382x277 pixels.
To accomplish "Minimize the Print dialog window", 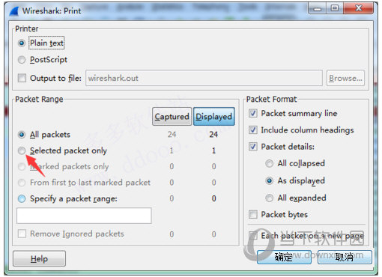I will pyautogui.click(x=318, y=9).
